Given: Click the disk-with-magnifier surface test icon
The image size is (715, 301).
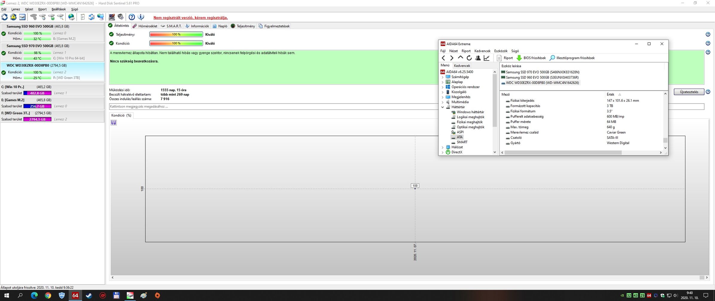Looking at the screenshot, I should click(60, 17).
